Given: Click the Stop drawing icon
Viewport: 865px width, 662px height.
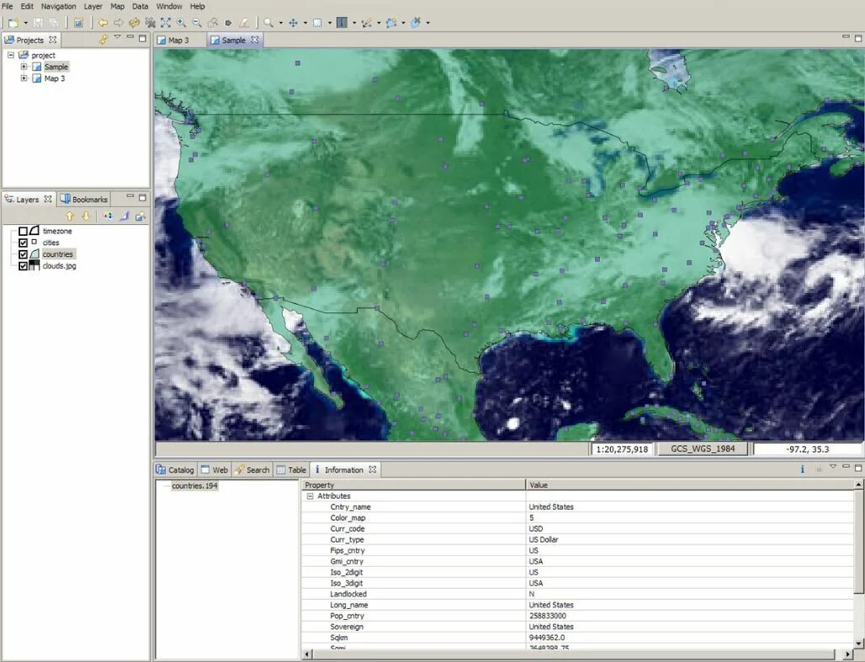Looking at the screenshot, I should coord(150,23).
